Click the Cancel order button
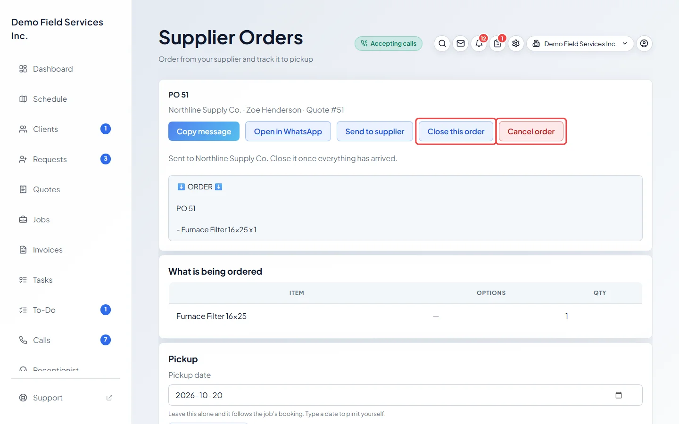Screen dimensions: 679x424 (x=531, y=131)
